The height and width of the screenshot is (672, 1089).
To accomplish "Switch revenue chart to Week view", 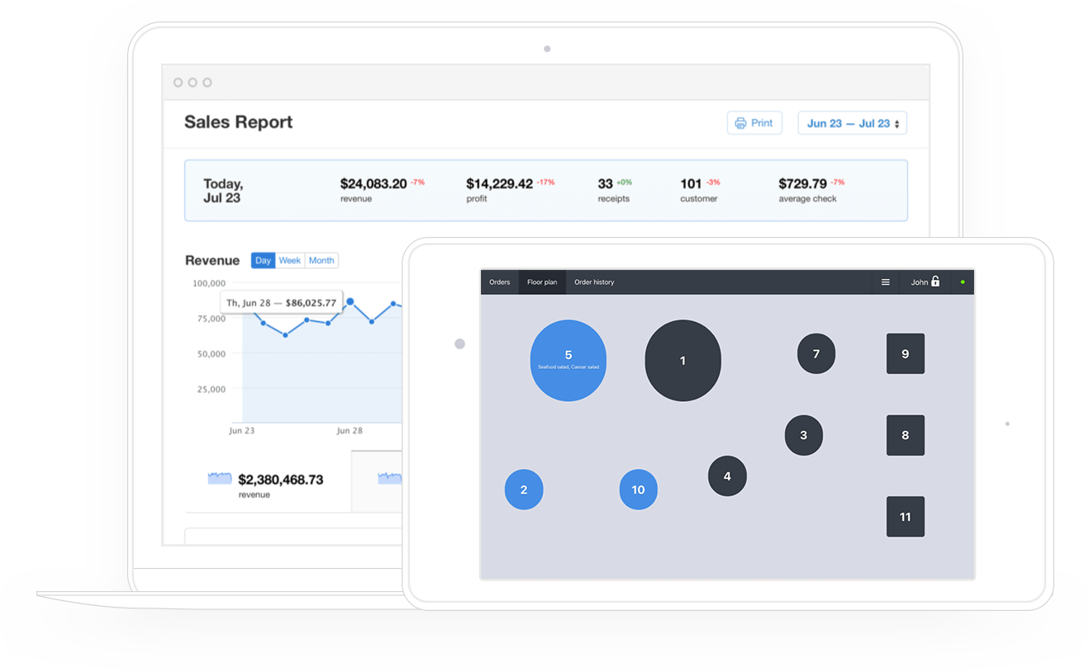I will click(x=289, y=260).
